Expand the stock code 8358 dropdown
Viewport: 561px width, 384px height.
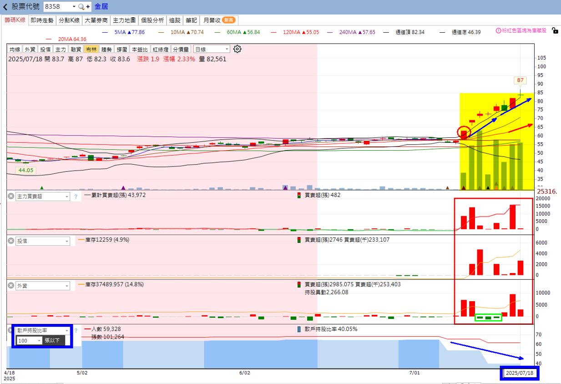[x=74, y=7]
